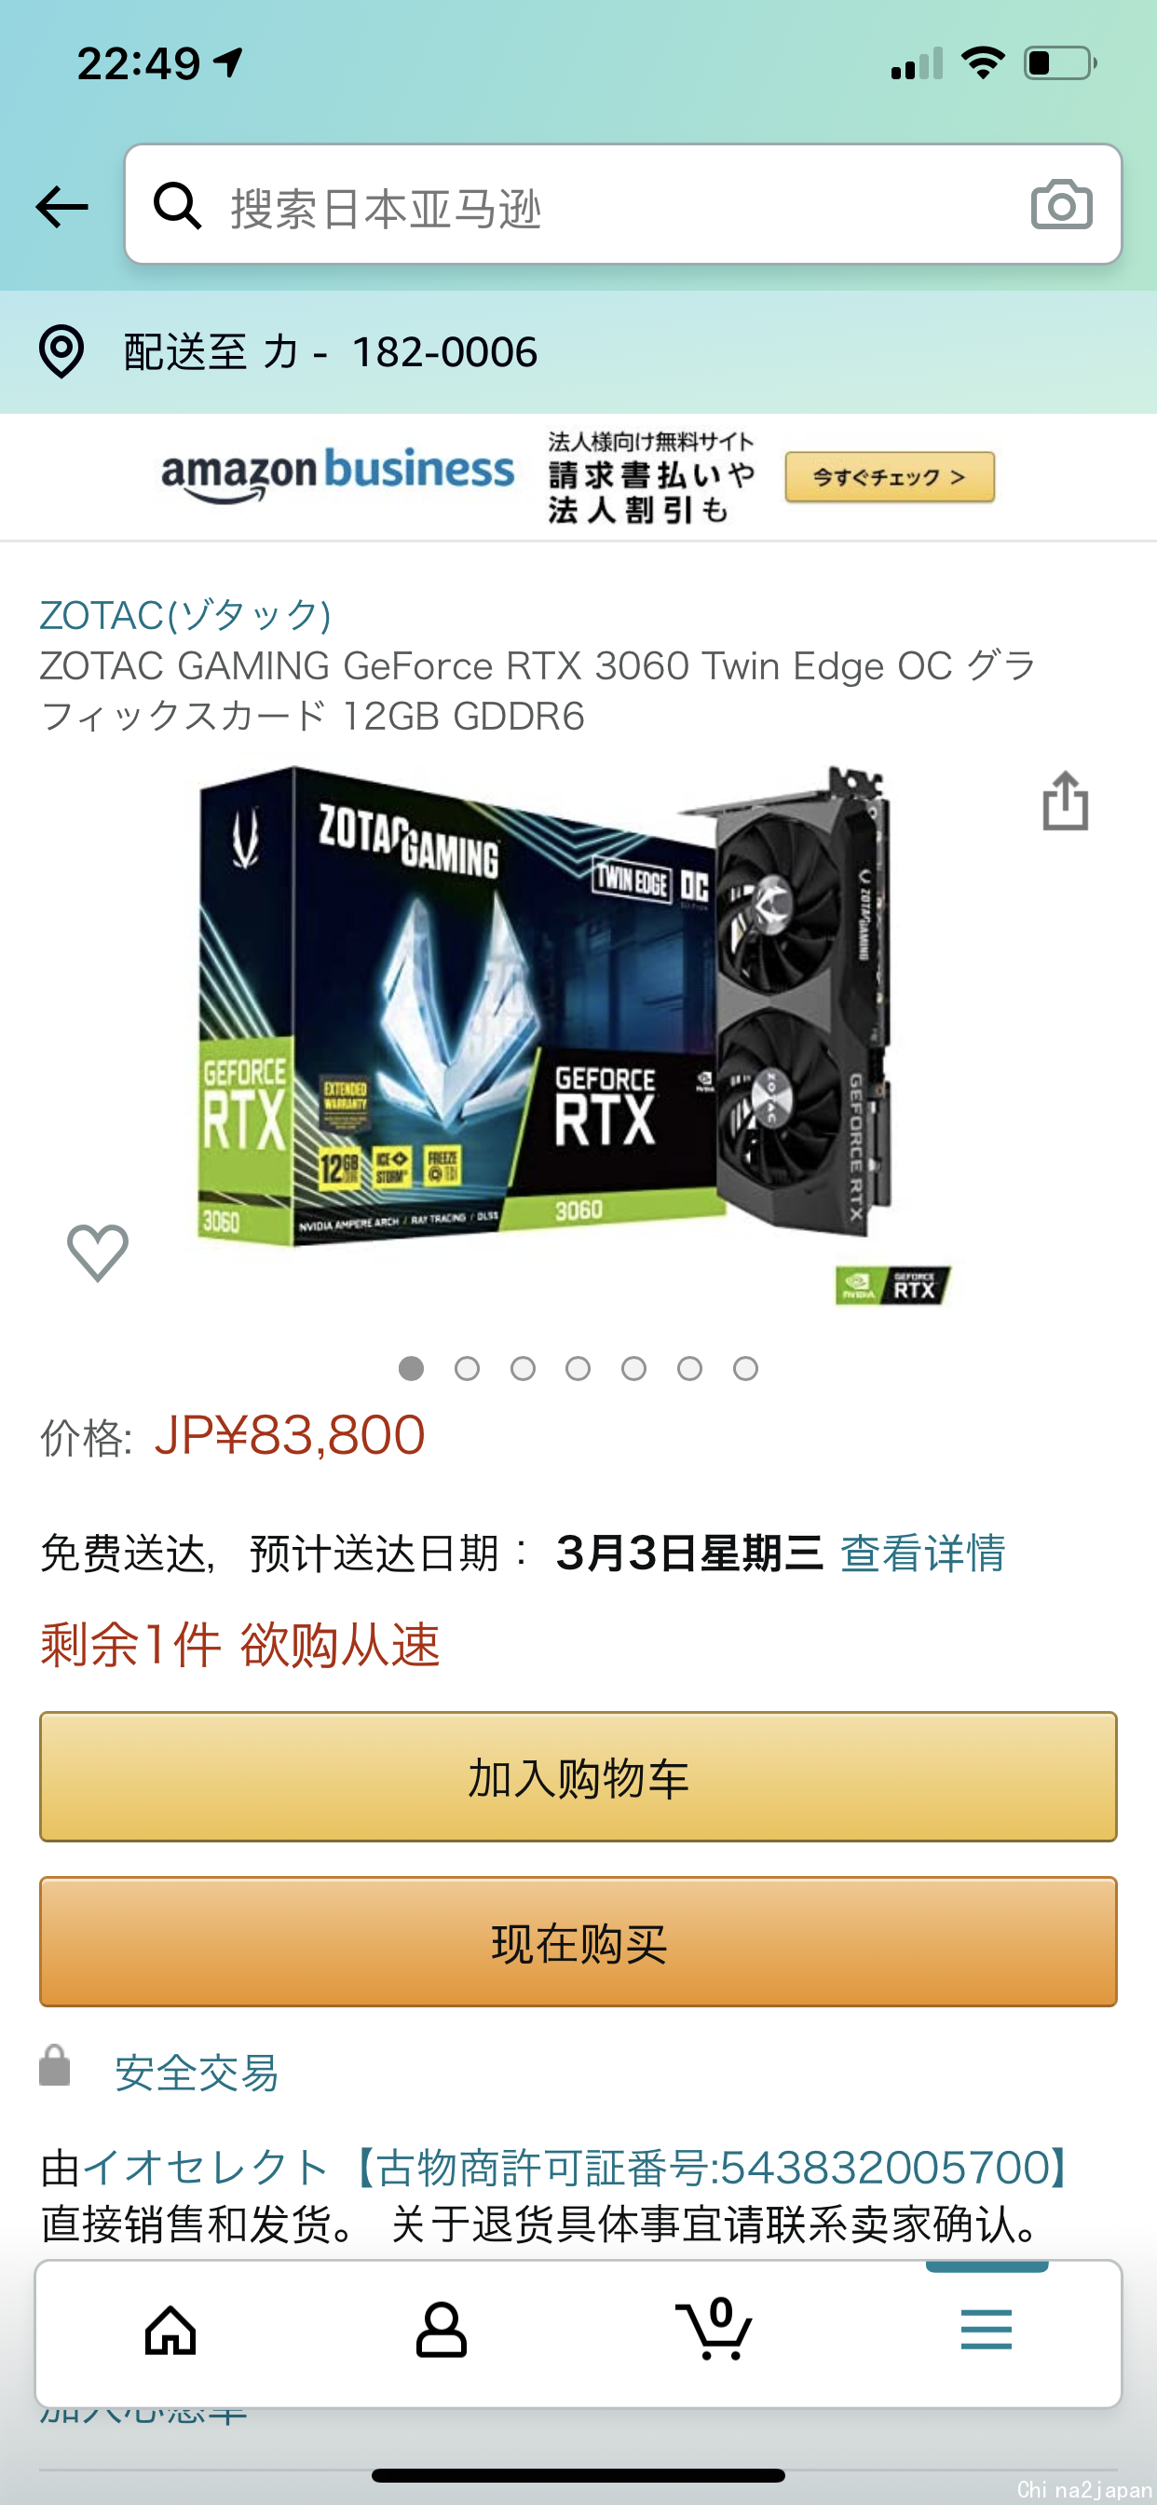Open the 安全交易 link

[x=197, y=2073]
